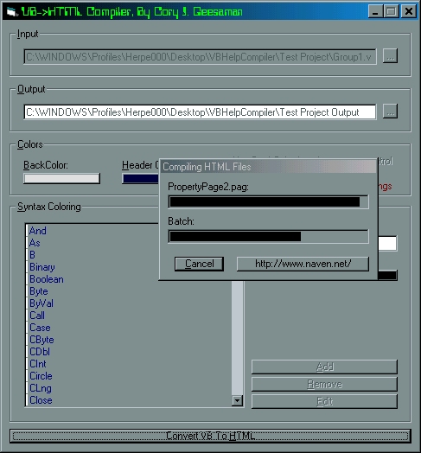This screenshot has height=453, width=421.
Task: Click the Output path text field
Action: coord(200,112)
